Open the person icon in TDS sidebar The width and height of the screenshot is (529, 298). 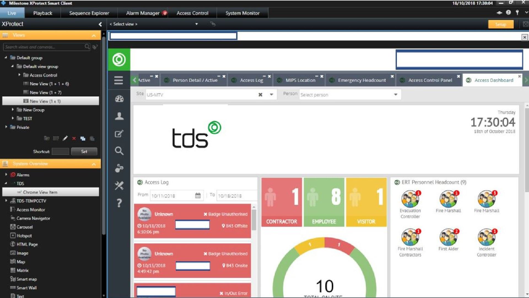click(119, 116)
